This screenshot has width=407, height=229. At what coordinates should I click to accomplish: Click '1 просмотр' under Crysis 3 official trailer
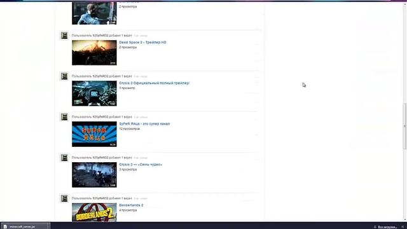tap(127, 88)
